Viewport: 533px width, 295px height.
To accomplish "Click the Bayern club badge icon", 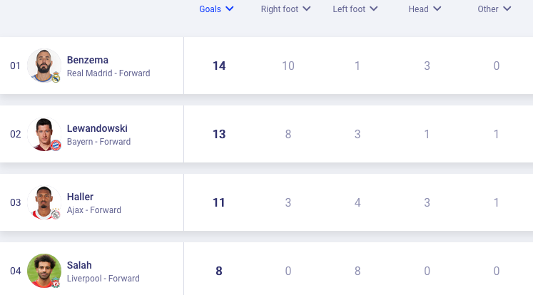I will tap(56, 145).
